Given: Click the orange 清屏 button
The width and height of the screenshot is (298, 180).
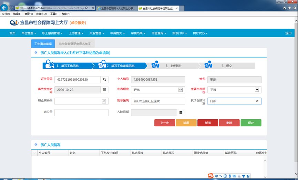Looking at the screenshot, I should click(186, 123).
